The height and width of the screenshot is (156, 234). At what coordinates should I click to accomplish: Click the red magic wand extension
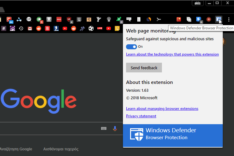[x=179, y=19]
